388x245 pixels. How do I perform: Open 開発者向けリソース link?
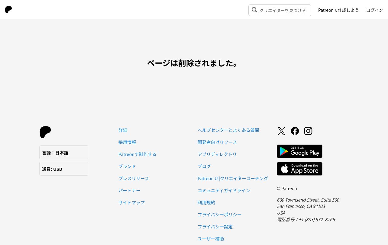(x=217, y=142)
